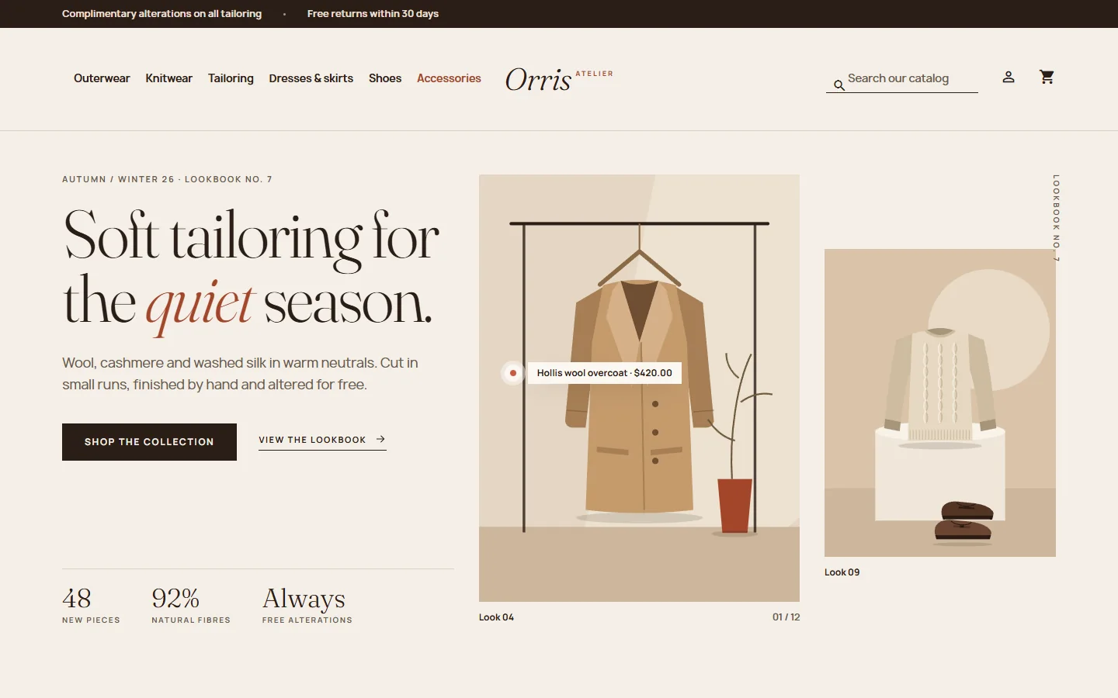Open the shopping cart
The image size is (1118, 698).
pyautogui.click(x=1047, y=77)
